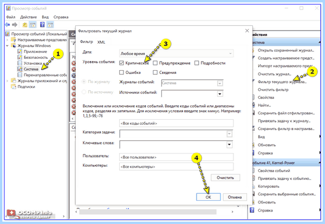
Task: Open the Категория задачи dropdown
Action: pos(229,134)
